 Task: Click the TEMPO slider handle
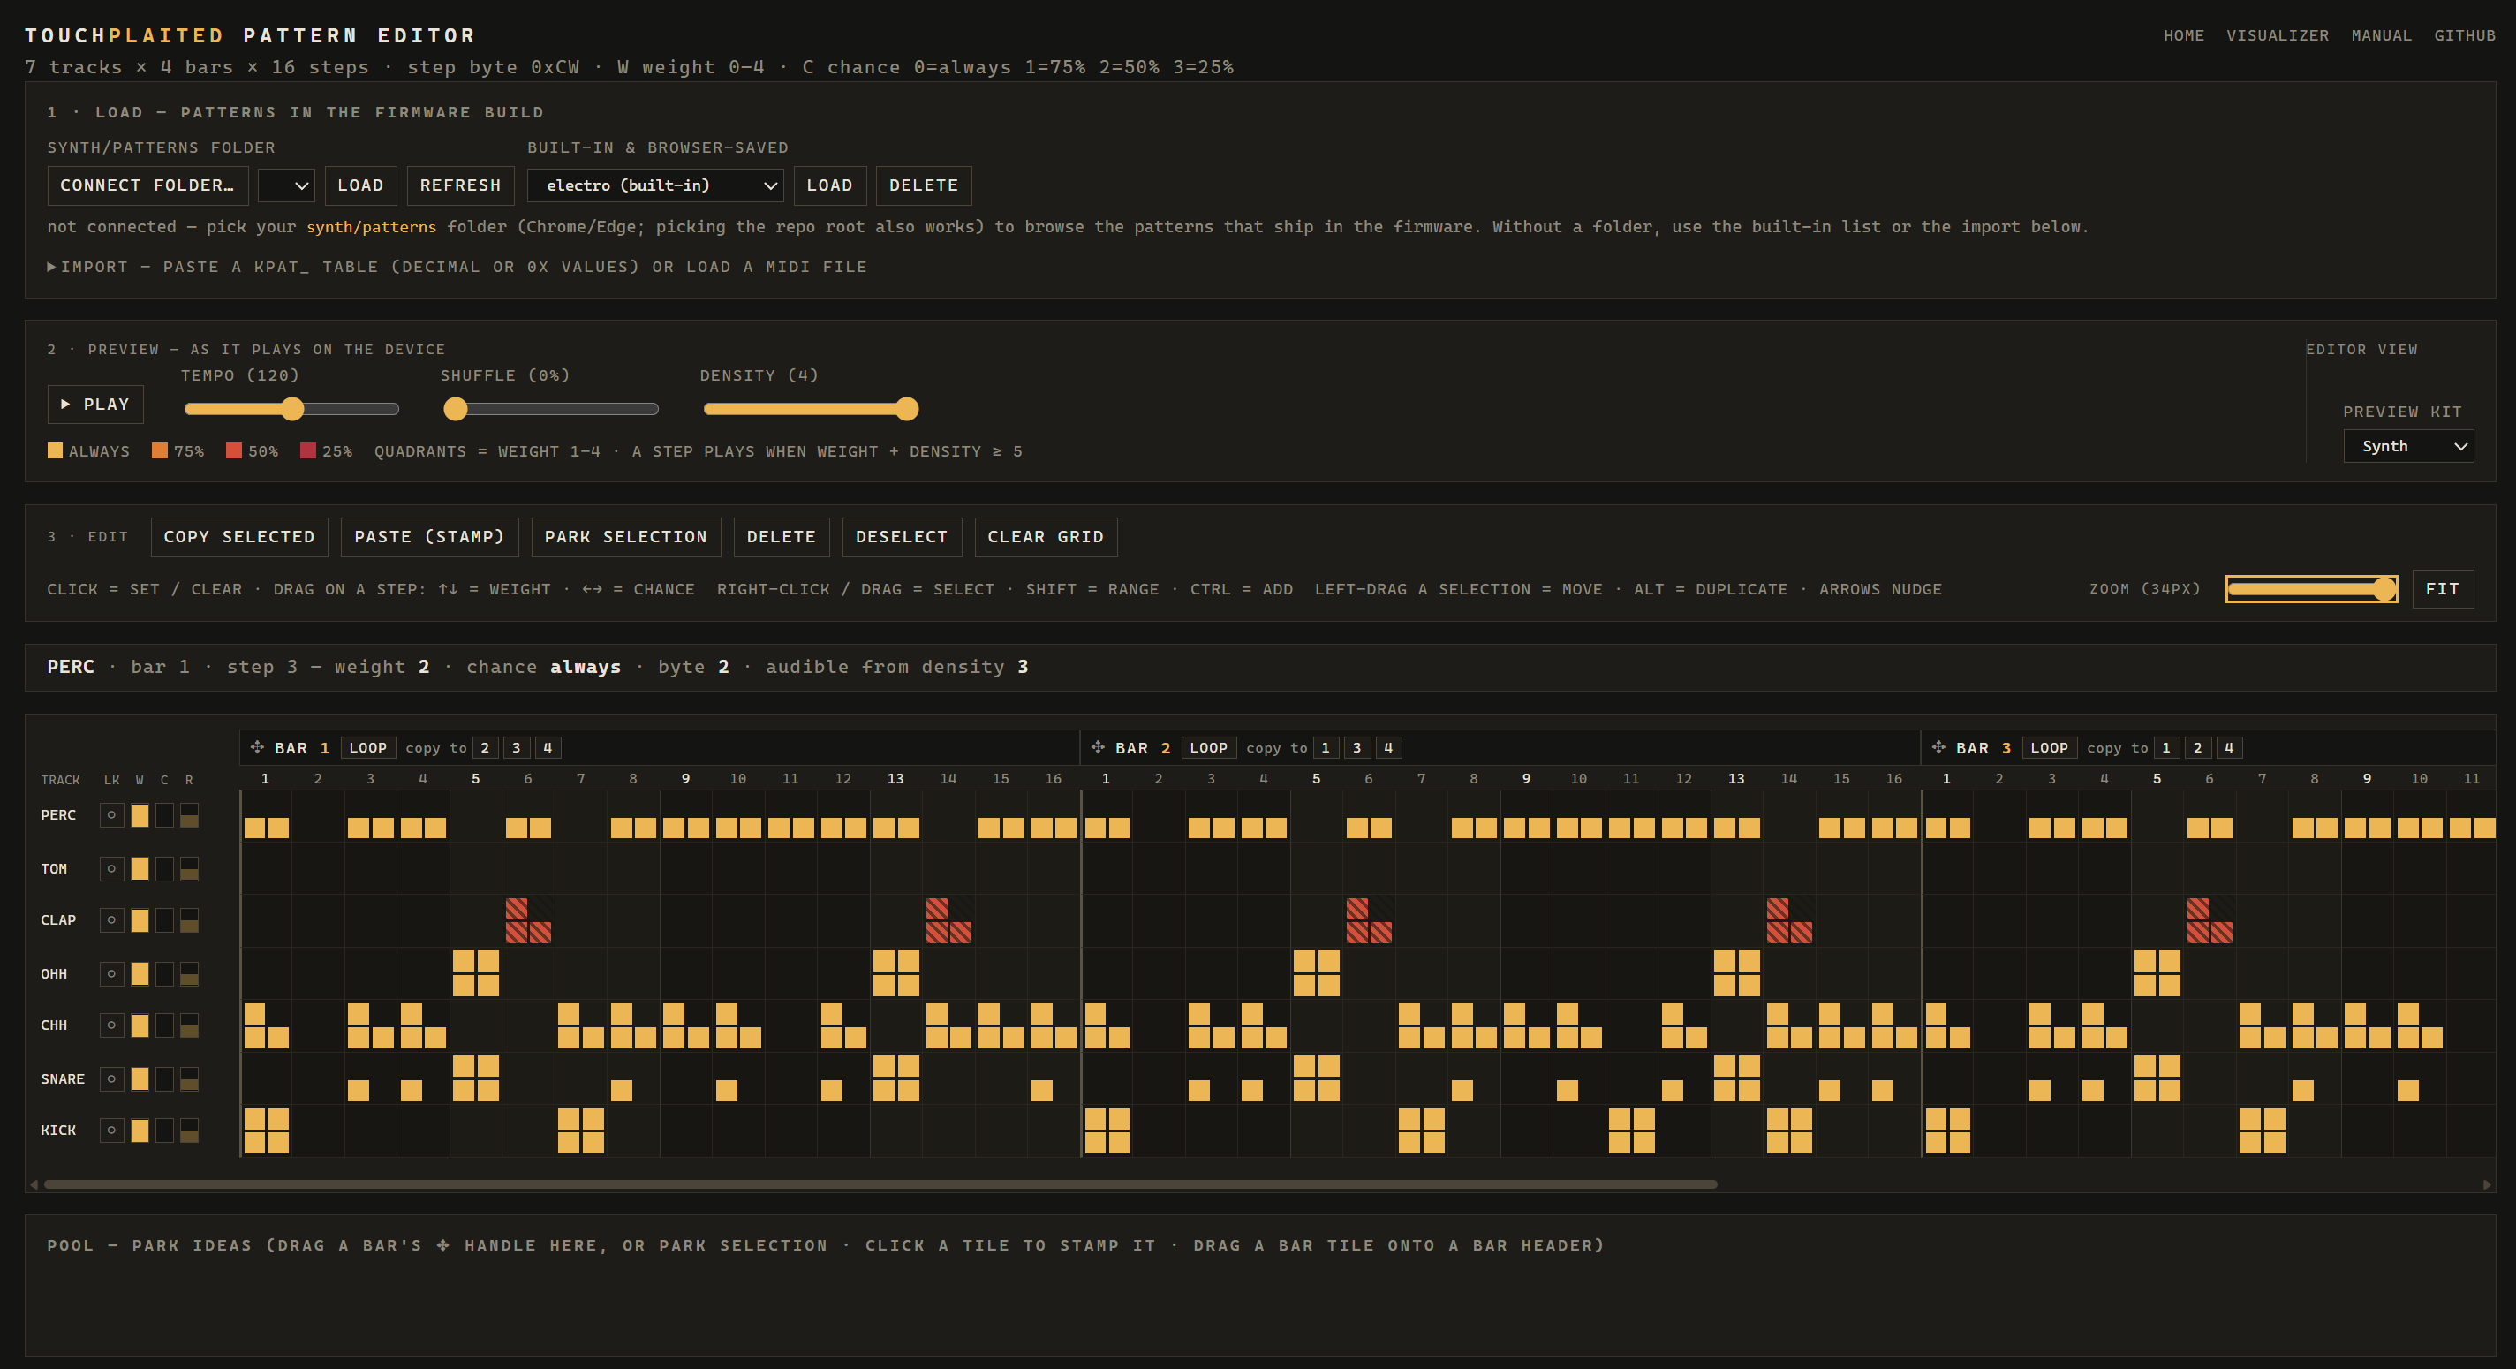coord(292,410)
